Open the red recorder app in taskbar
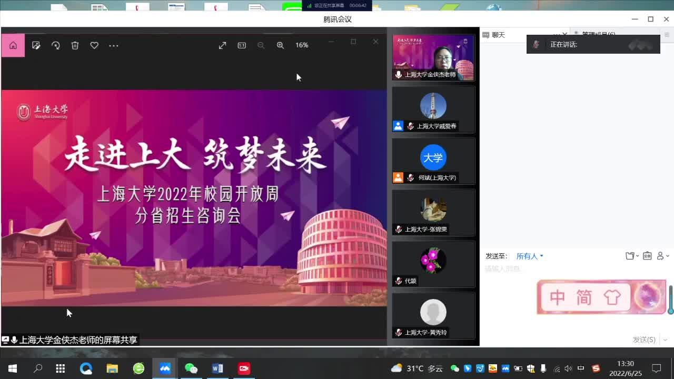This screenshot has width=674, height=379. click(244, 368)
